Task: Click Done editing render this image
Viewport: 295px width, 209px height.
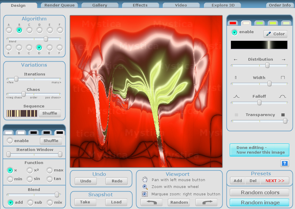Action: (259, 150)
